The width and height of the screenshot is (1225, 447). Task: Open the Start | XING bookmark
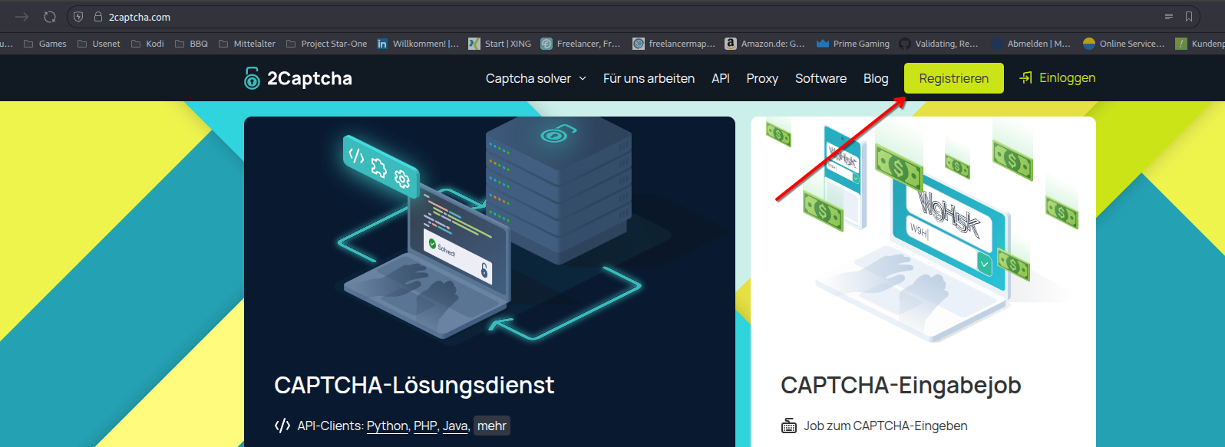coord(500,44)
